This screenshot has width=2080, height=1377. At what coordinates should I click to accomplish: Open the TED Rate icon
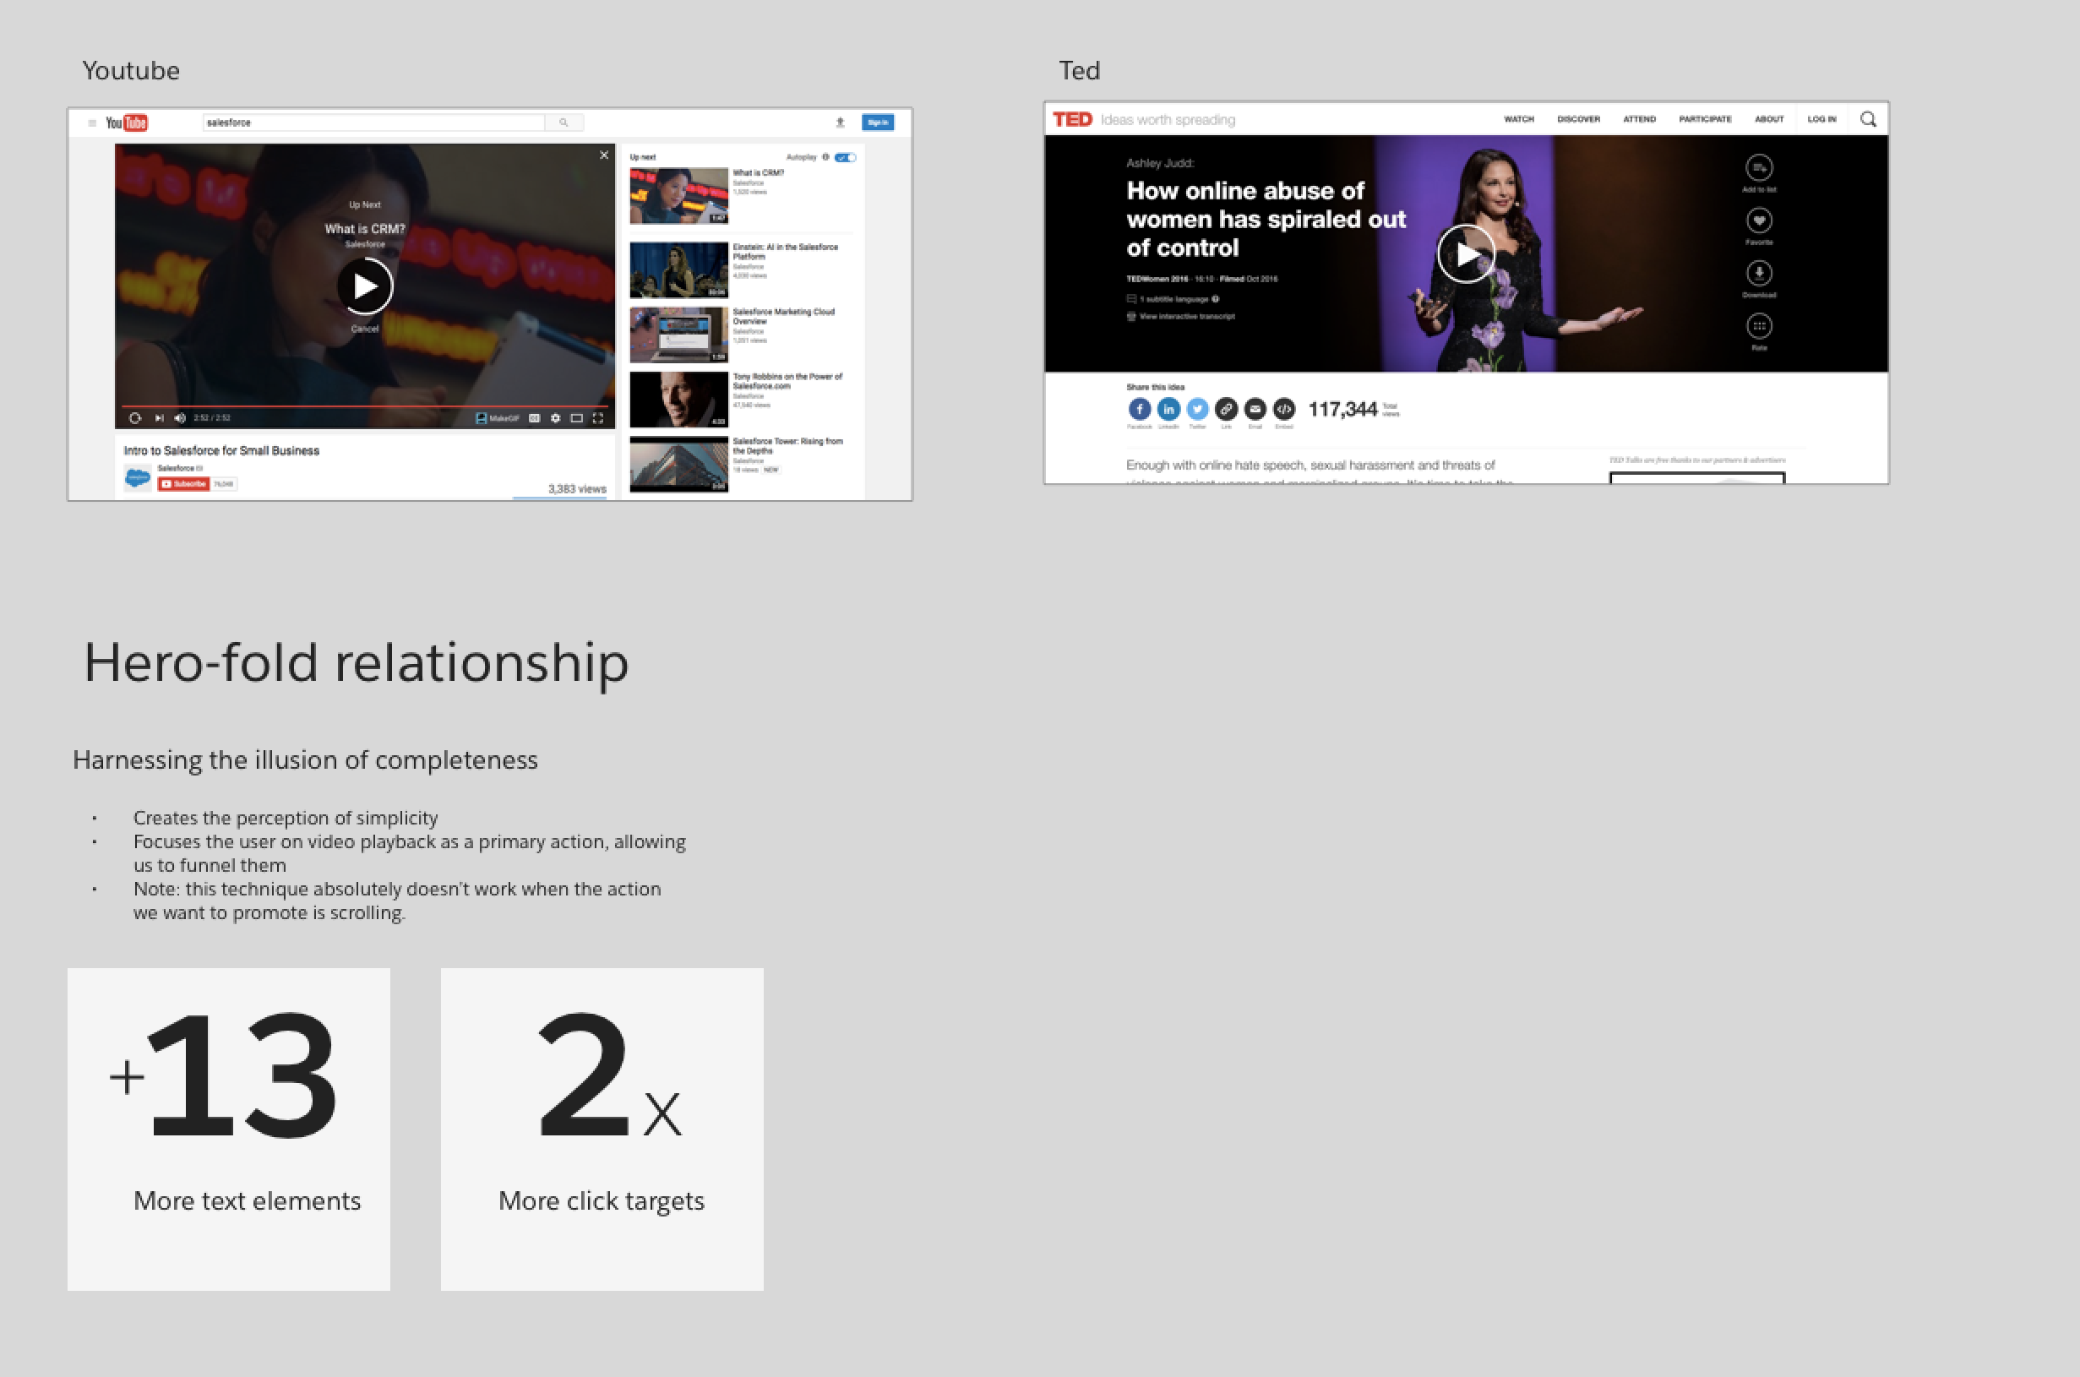point(1759,327)
